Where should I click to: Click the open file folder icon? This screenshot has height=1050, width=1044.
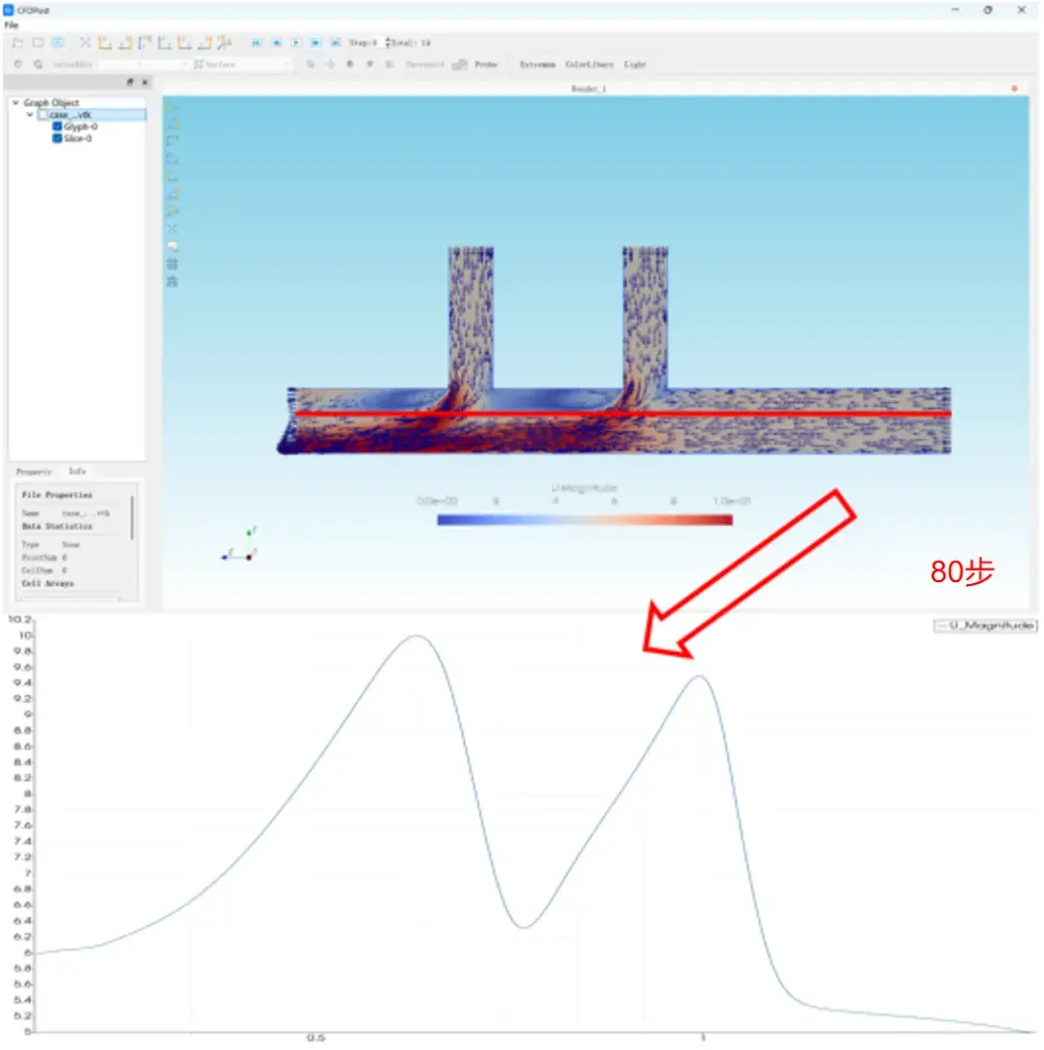pos(18,43)
